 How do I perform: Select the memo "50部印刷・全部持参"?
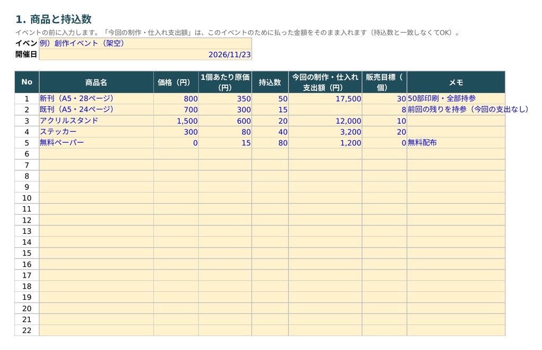pos(456,99)
